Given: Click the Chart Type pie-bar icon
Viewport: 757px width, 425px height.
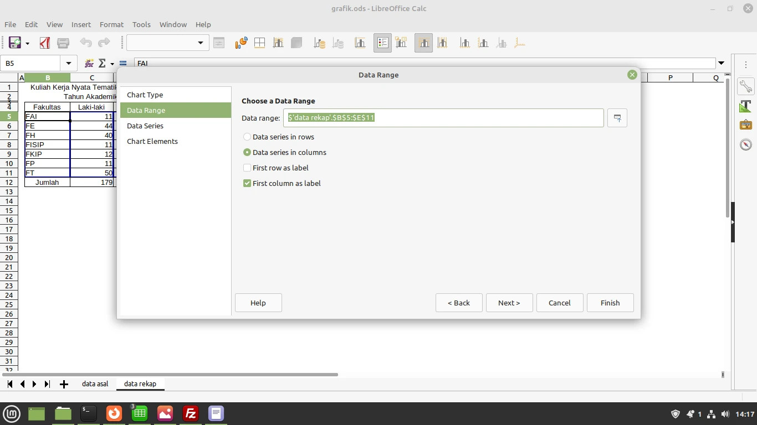Looking at the screenshot, I should point(241,43).
